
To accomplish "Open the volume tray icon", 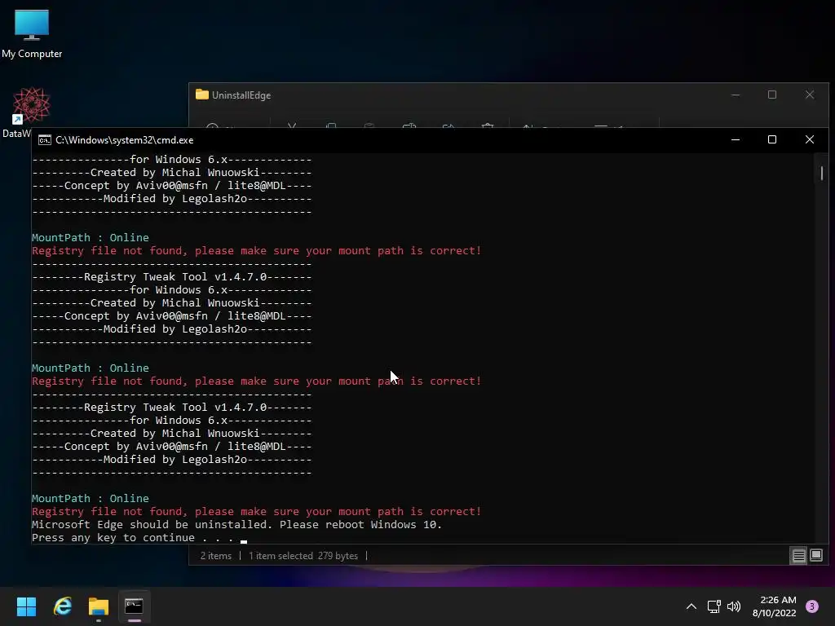I will [x=734, y=606].
